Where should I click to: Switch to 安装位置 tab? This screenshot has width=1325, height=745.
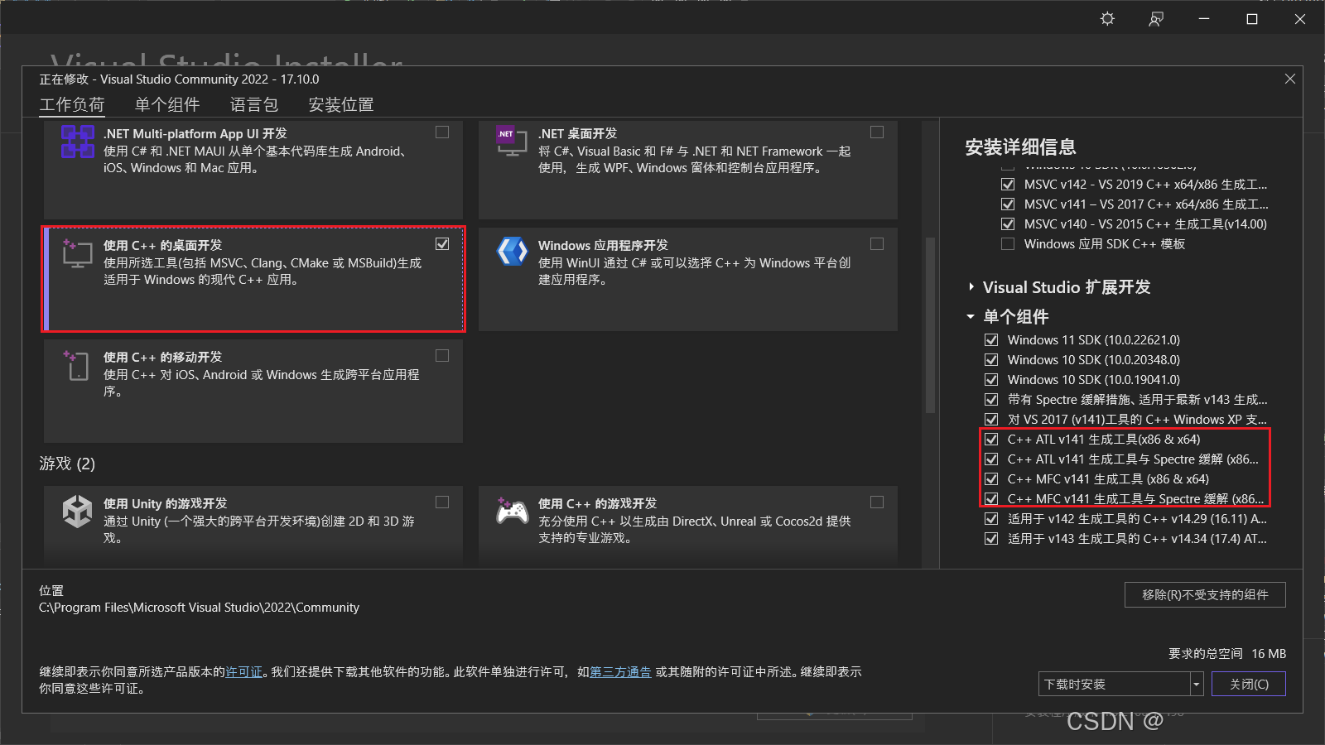[341, 105]
